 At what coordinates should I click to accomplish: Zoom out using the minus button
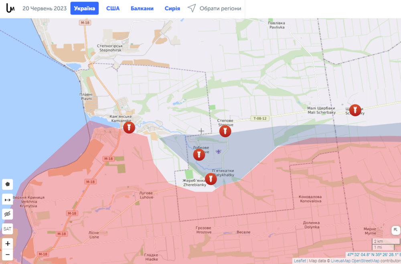[x=8, y=254]
